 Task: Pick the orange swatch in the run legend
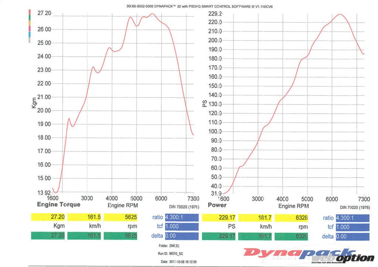[30, 23]
